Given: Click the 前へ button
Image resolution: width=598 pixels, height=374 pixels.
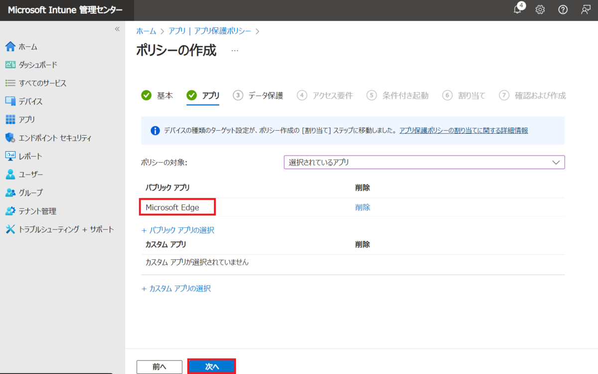Looking at the screenshot, I should click(159, 367).
